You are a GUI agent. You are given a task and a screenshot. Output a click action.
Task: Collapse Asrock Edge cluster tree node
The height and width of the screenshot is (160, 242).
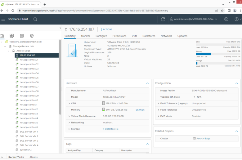coord(8,51)
